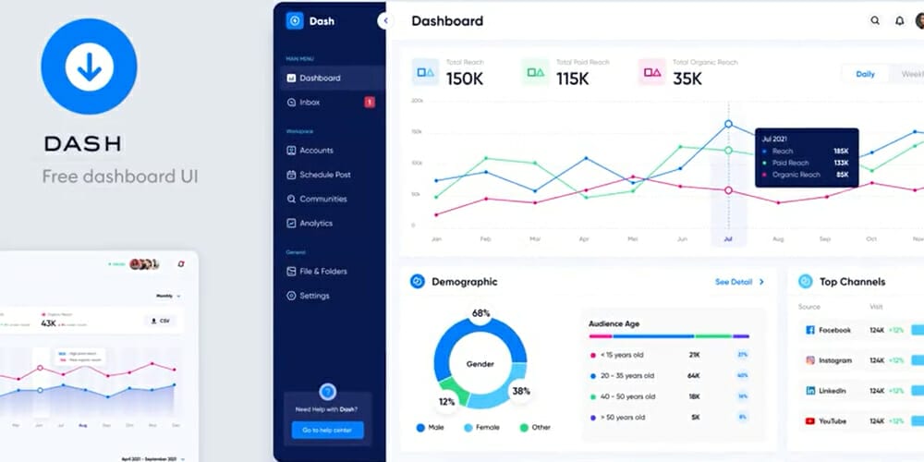Click the search magnifier icon in header
The image size is (924, 462).
tap(875, 20)
